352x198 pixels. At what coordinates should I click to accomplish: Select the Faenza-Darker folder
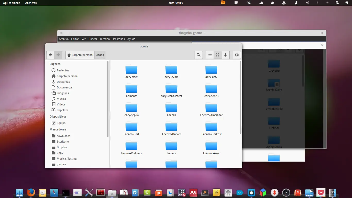tap(171, 129)
